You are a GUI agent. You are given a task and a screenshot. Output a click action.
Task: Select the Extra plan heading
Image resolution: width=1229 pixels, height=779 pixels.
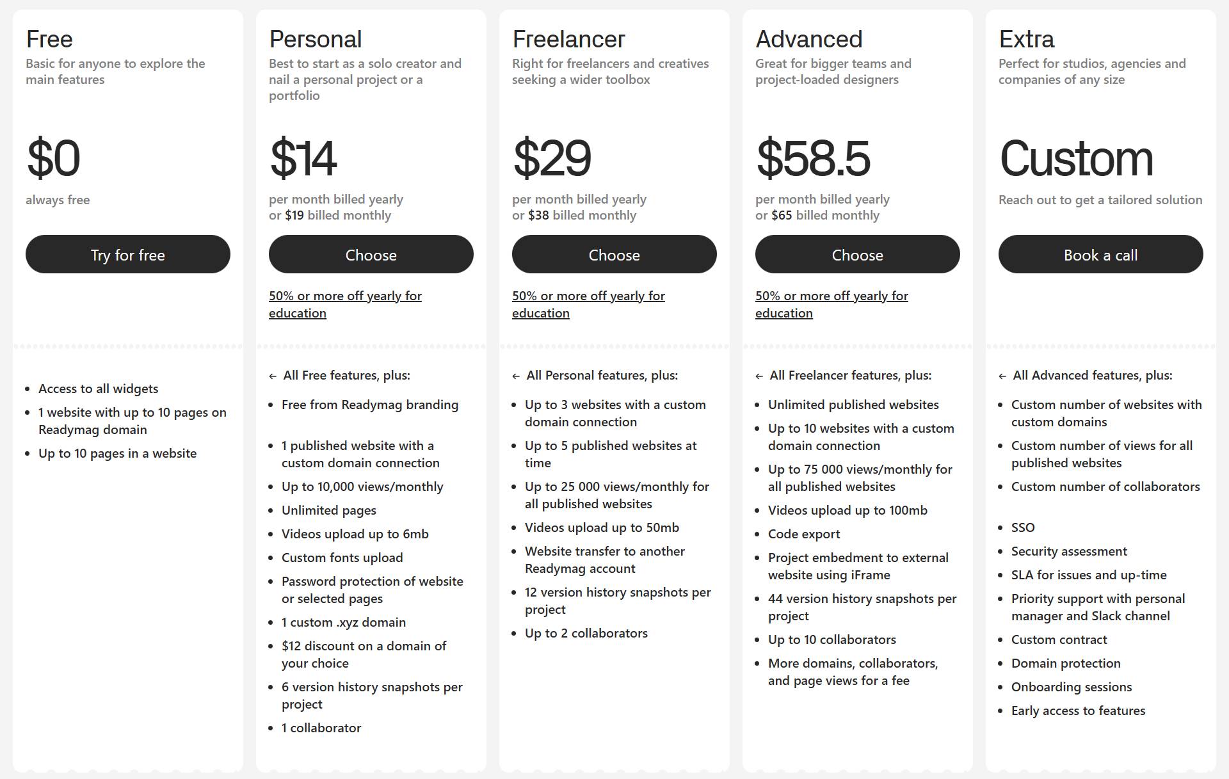[x=1026, y=38]
